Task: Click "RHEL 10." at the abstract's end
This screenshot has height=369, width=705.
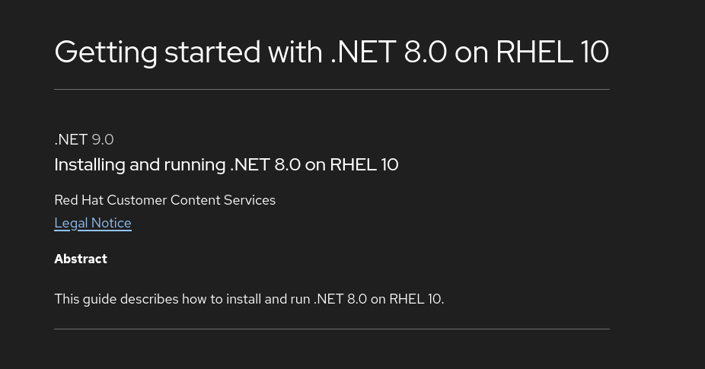Action: click(416, 299)
